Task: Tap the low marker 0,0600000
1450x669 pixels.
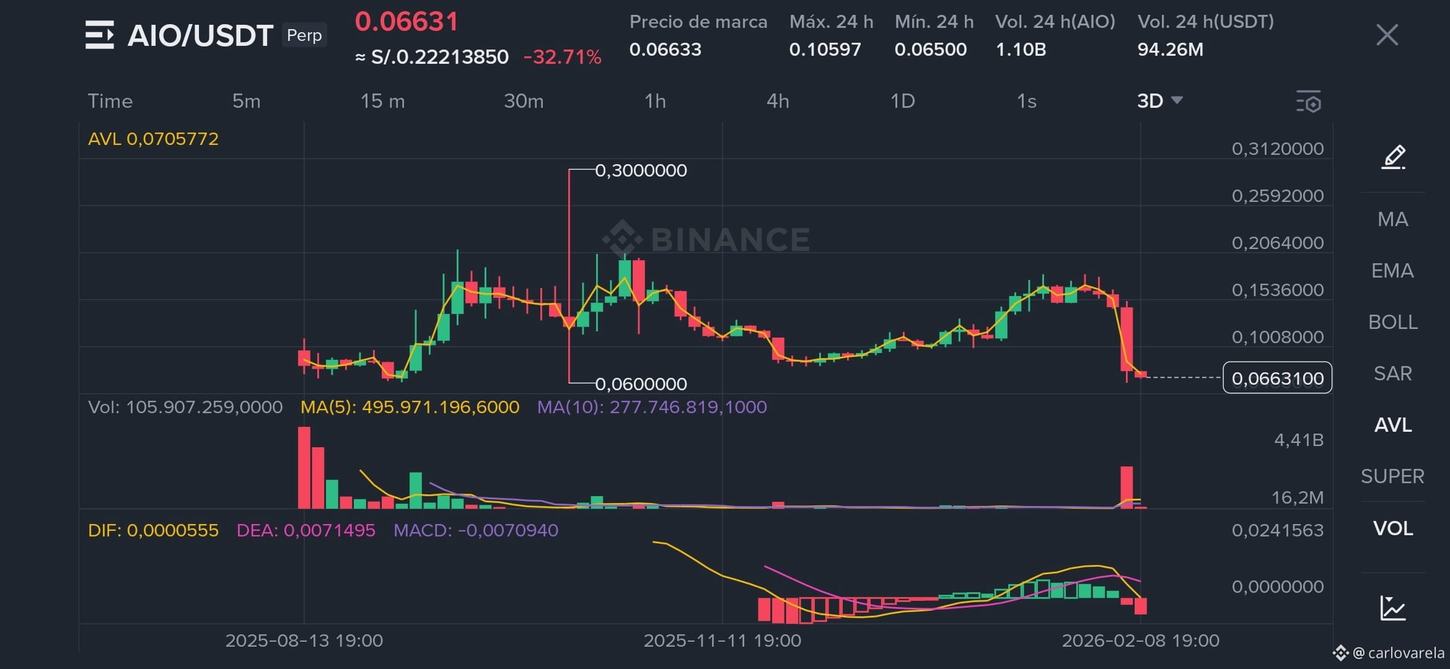Action: coord(641,384)
